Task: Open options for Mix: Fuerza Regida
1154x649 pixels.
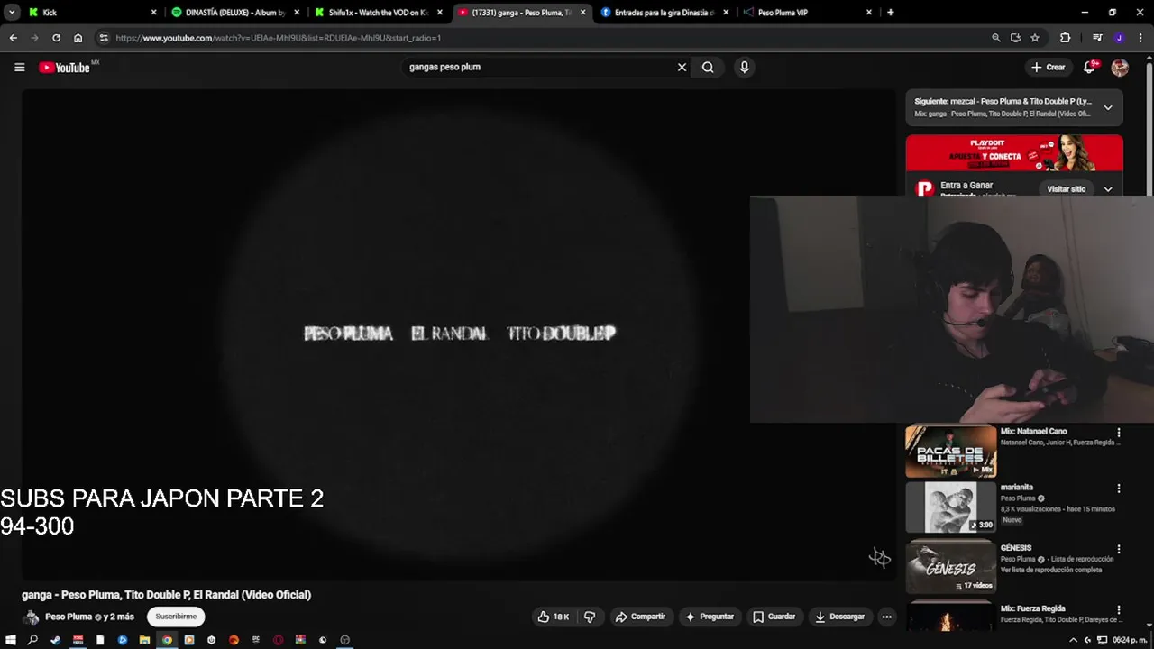Action: (x=1119, y=610)
